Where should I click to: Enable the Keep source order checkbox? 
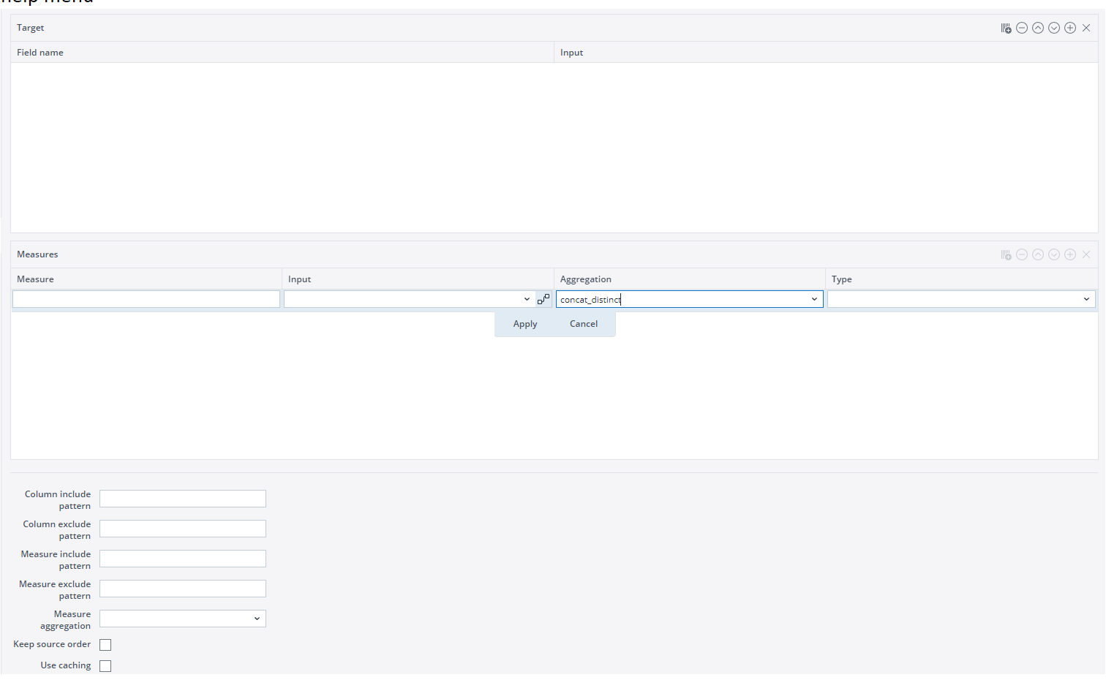(105, 645)
